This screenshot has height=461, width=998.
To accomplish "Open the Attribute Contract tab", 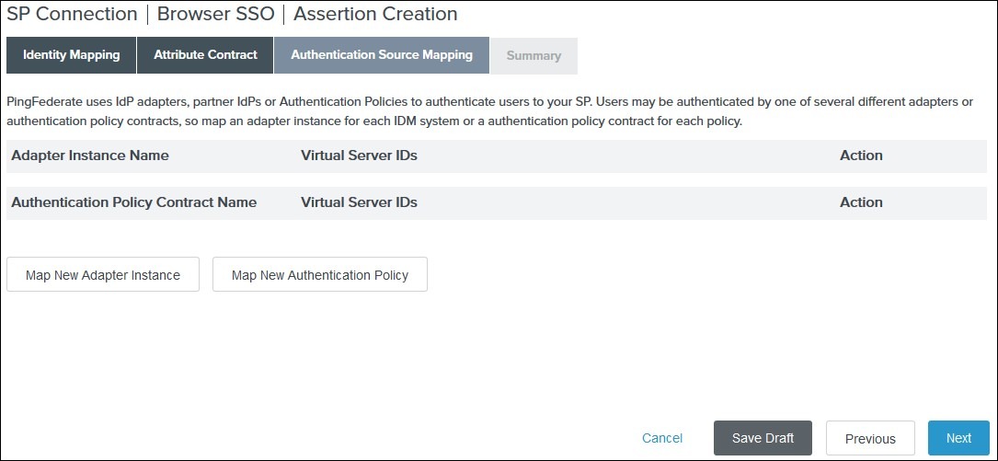I will pos(205,55).
